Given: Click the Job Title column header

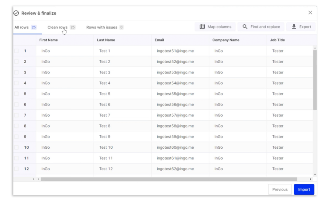Looking at the screenshot, I should pyautogui.click(x=291, y=40).
